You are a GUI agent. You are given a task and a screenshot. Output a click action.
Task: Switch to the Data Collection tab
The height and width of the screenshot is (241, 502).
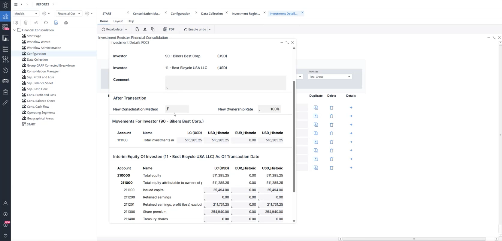coord(212,14)
